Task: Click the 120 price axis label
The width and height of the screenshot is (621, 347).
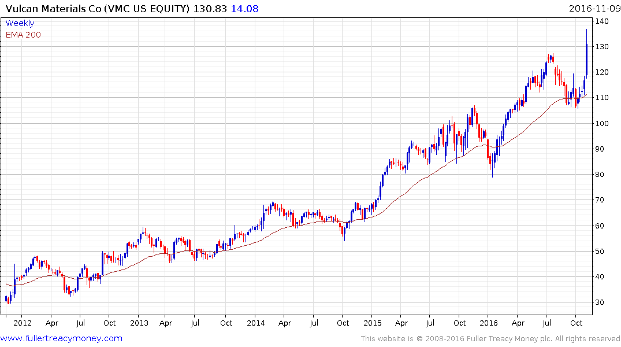Action: (602, 72)
